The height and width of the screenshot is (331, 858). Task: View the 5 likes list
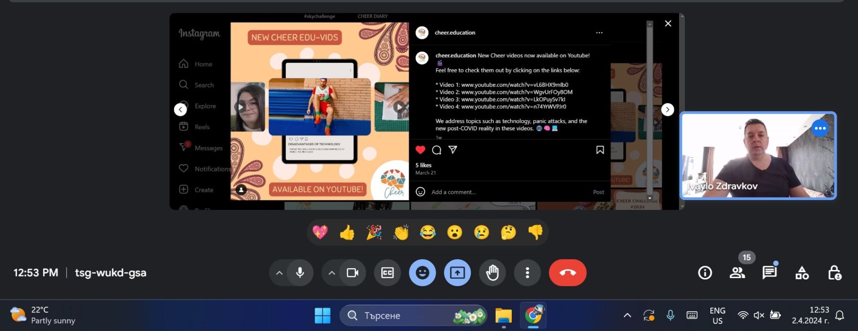[423, 165]
